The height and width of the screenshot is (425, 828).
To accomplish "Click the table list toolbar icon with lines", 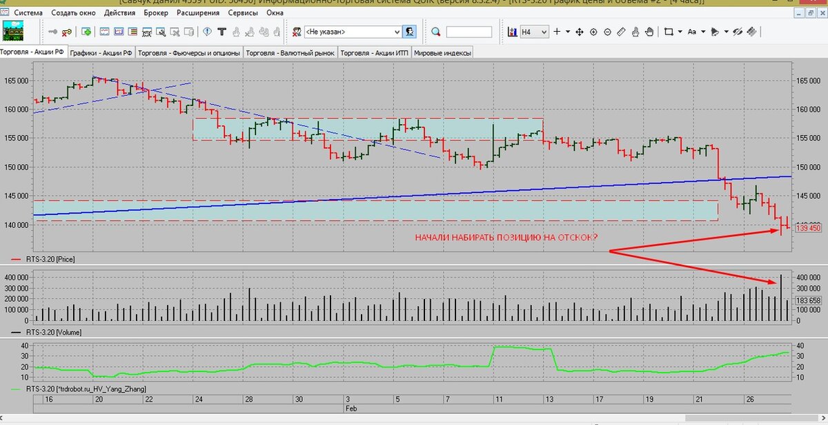I will pos(132,32).
